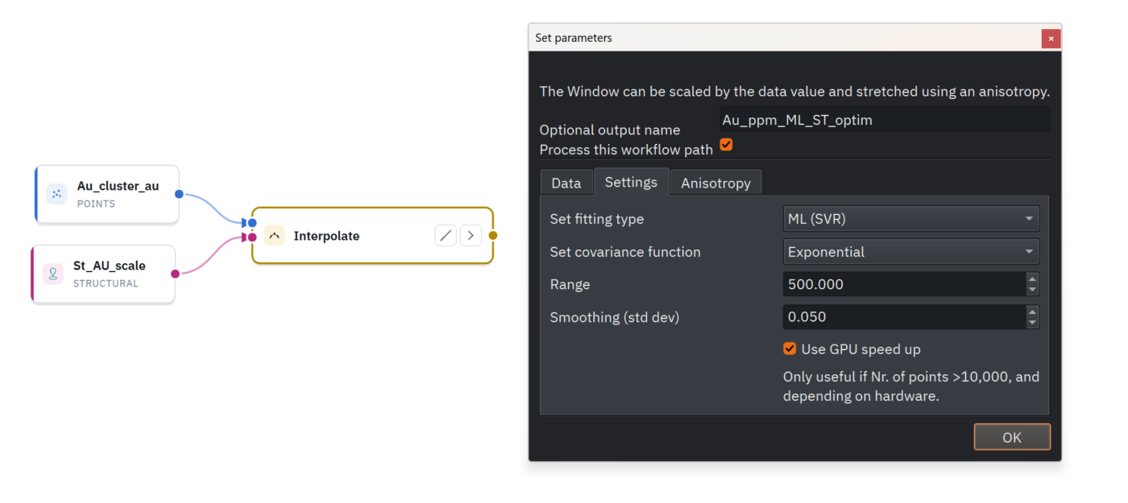Click the Smoothing (std dev) value field

coord(904,317)
